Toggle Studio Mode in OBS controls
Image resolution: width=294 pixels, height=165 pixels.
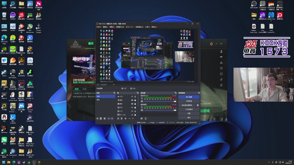point(189,109)
